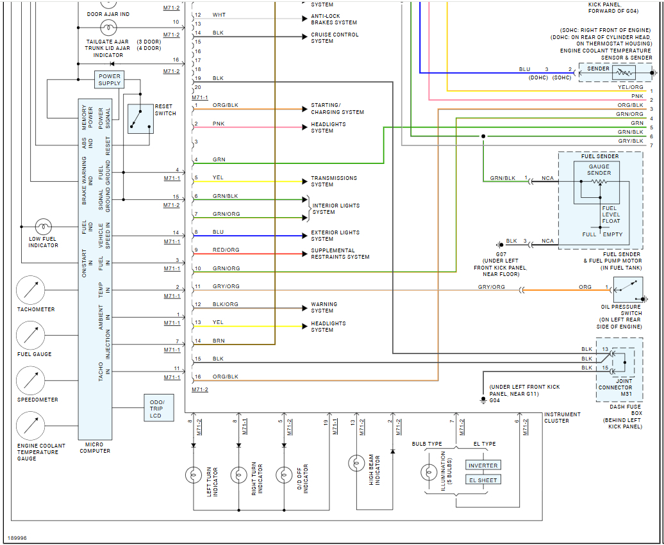The image size is (664, 545).
Task: Click the Fuel Gauge dial symbol
Action: click(31, 335)
